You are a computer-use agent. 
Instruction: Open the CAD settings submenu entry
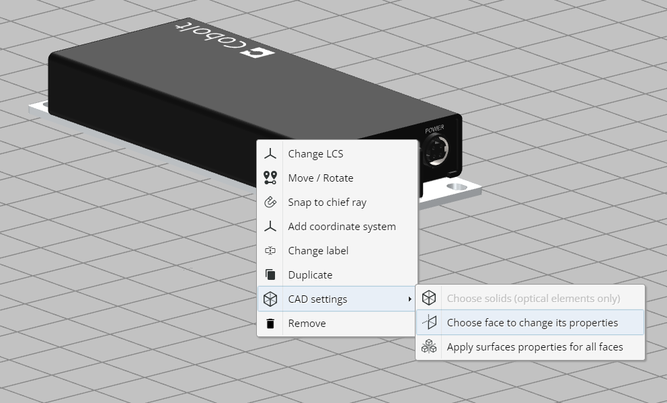pos(338,299)
